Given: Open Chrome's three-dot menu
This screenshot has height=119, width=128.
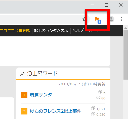Looking at the screenshot, I should coord(121,19).
